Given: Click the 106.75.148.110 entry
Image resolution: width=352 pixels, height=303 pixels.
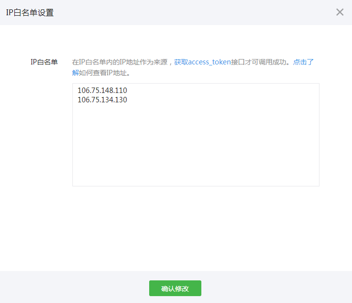Looking at the screenshot, I should click(102, 90).
